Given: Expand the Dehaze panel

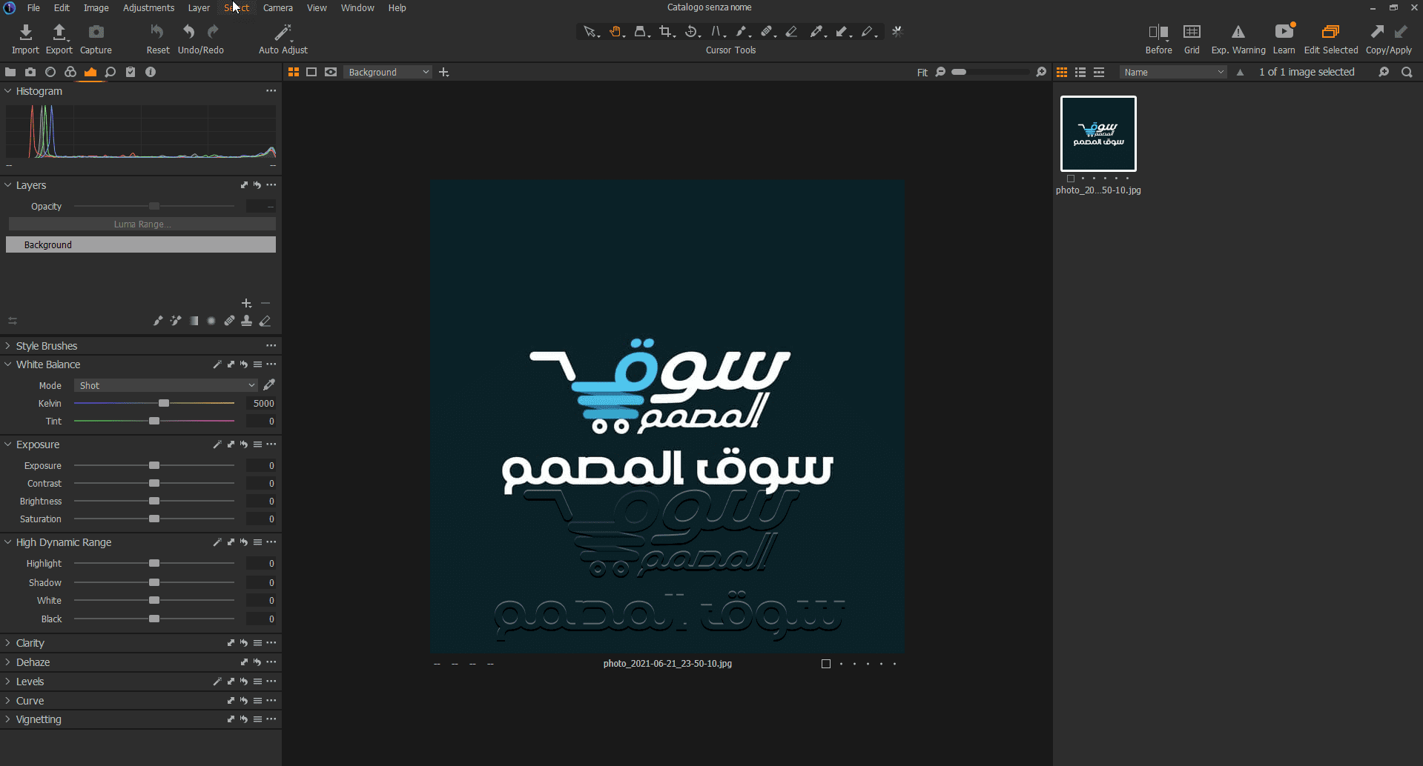Looking at the screenshot, I should [x=8, y=662].
